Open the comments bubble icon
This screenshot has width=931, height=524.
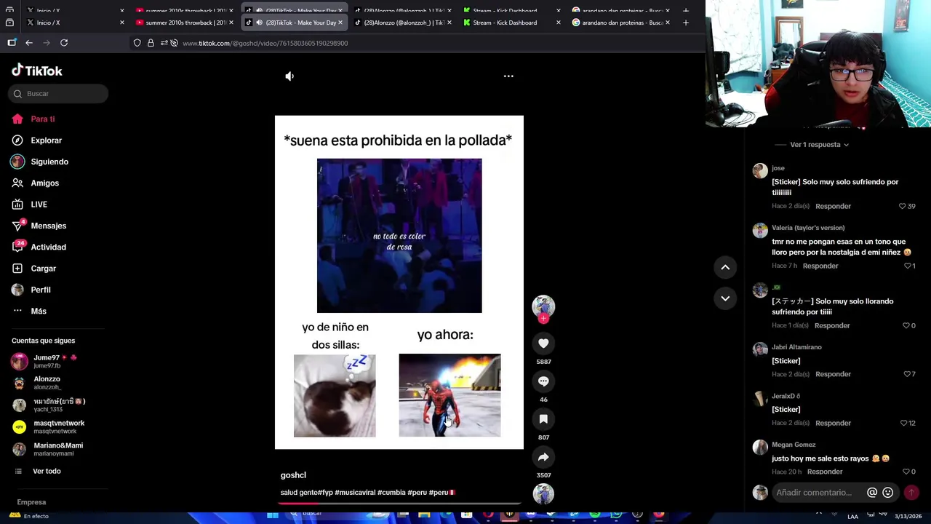543,381
